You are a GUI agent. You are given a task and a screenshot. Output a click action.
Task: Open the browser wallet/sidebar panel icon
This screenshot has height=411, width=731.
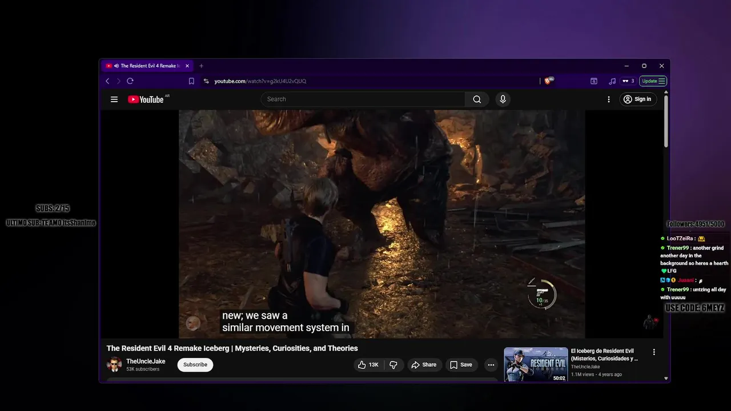(594, 81)
